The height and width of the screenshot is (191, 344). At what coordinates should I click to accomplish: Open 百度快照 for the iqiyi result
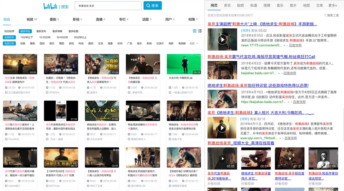pos(290,138)
